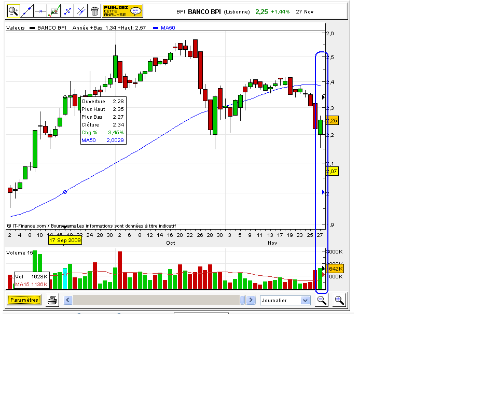497x395 pixels.
Task: Click the BANCO BPI title header
Action: point(204,12)
